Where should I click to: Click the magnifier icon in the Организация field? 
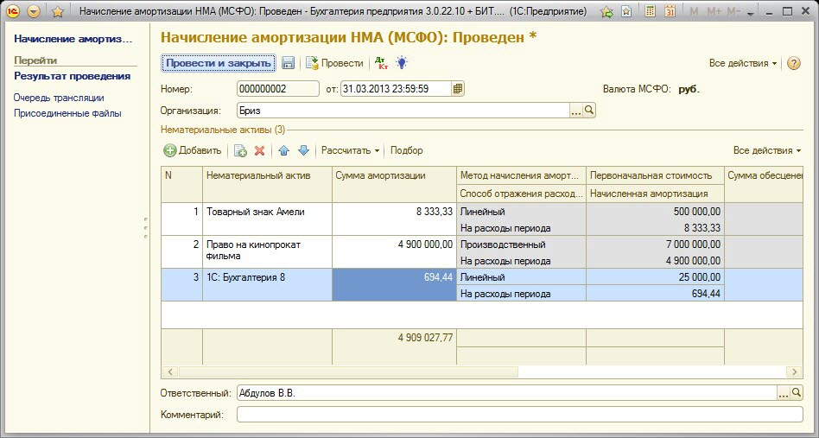click(x=589, y=111)
